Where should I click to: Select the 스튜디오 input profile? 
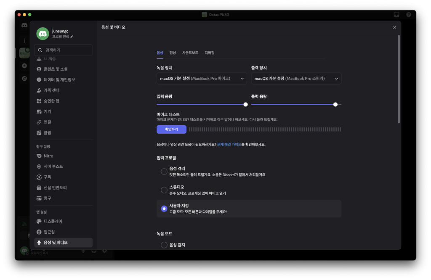click(x=164, y=190)
